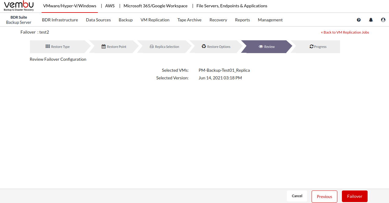Open the VM Replication menu
Viewport: 389px width, 203px height.
tap(155, 20)
